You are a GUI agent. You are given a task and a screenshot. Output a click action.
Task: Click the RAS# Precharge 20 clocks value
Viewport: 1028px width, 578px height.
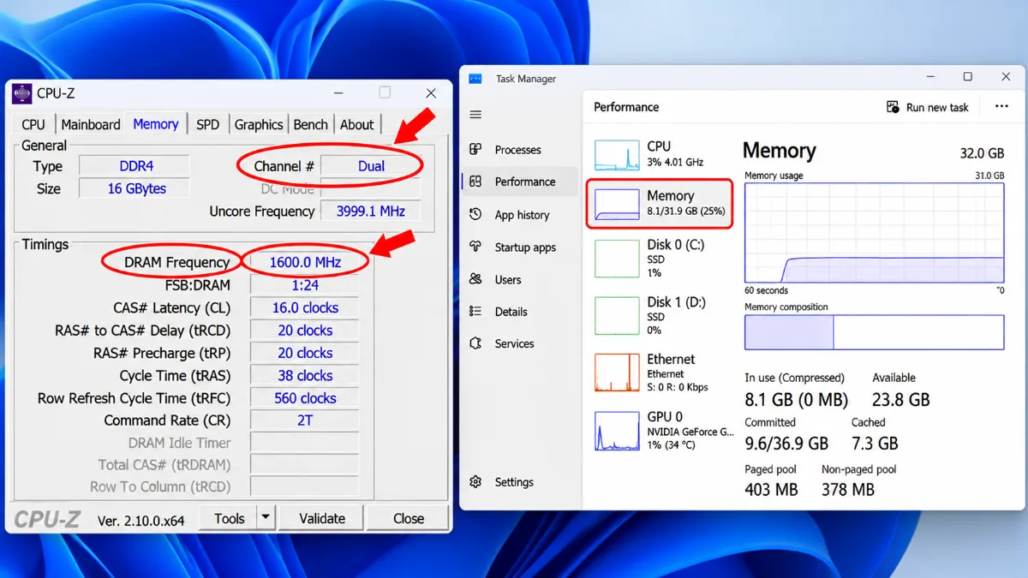tap(305, 353)
